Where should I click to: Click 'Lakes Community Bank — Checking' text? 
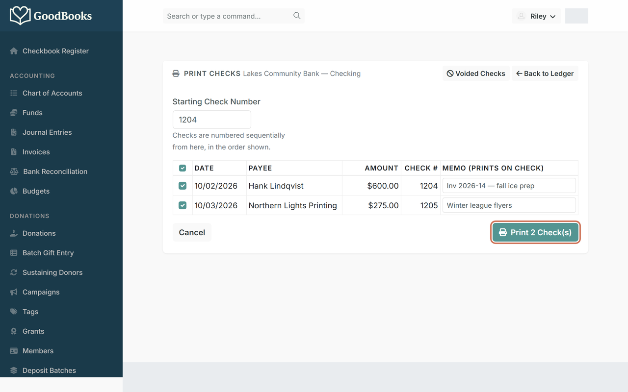point(302,73)
